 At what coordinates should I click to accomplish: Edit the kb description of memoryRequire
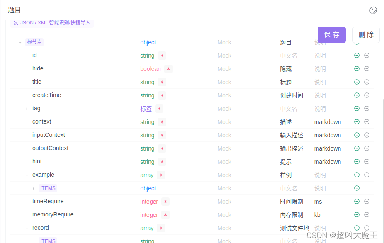point(317,215)
